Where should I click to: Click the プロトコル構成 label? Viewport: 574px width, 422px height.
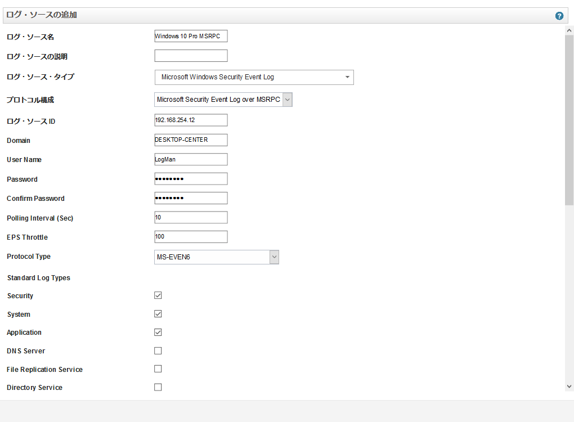(x=30, y=100)
